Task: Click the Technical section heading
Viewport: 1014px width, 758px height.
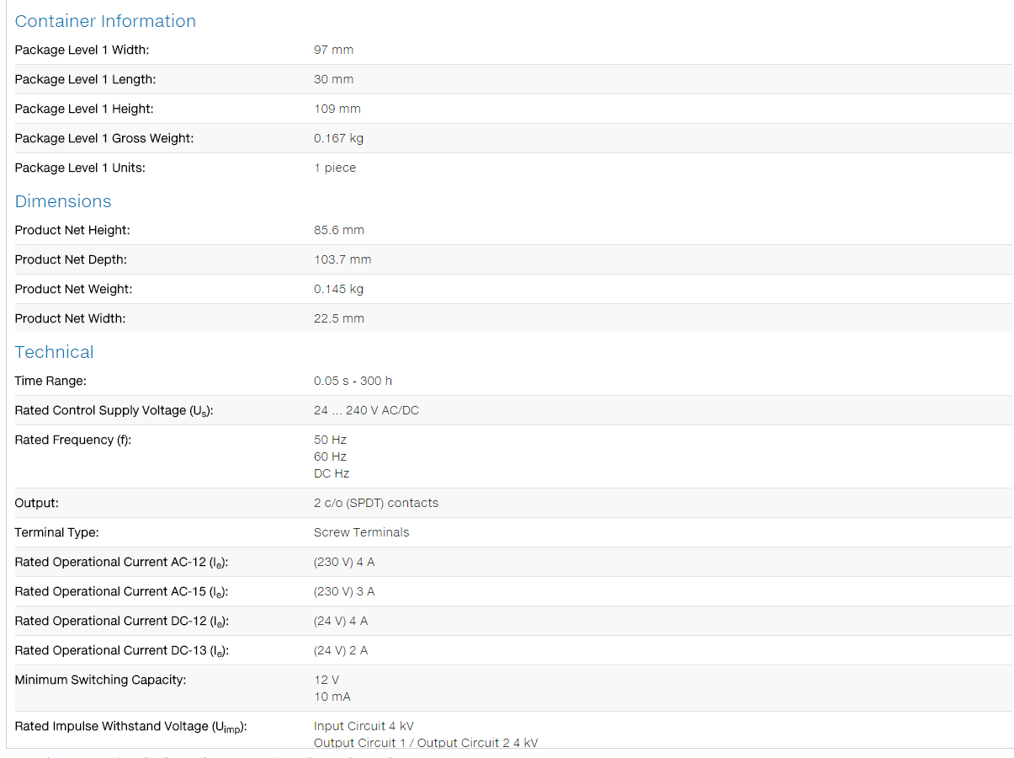Action: [54, 352]
